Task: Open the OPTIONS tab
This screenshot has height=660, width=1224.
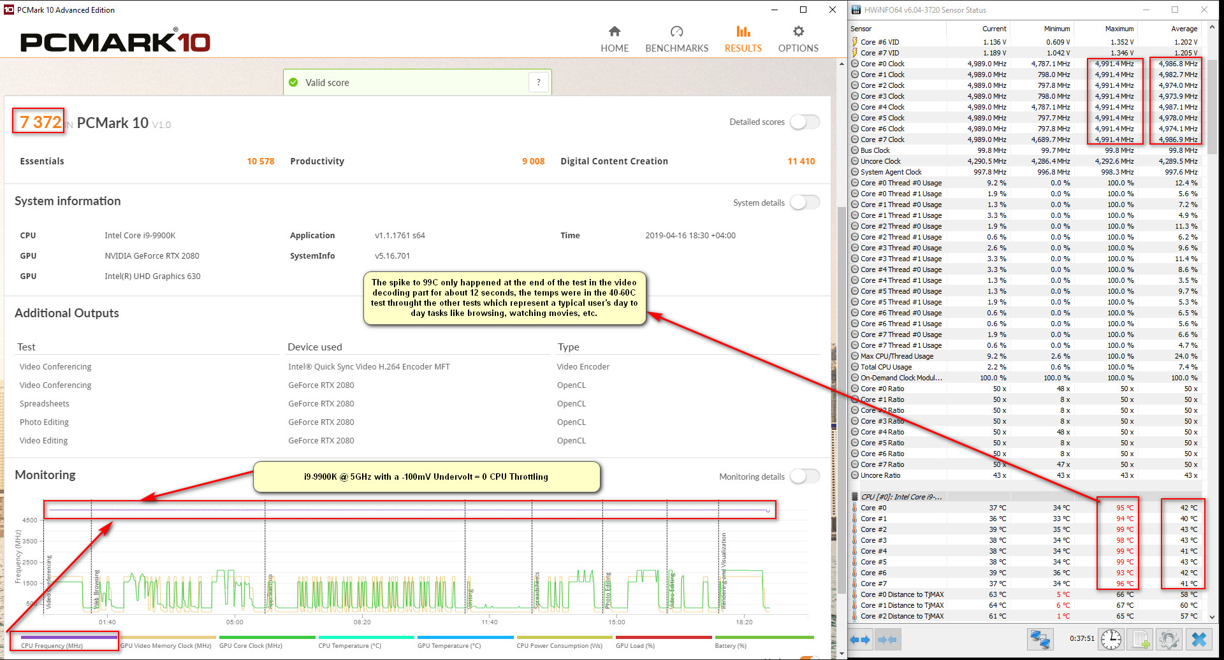Action: pyautogui.click(x=798, y=39)
